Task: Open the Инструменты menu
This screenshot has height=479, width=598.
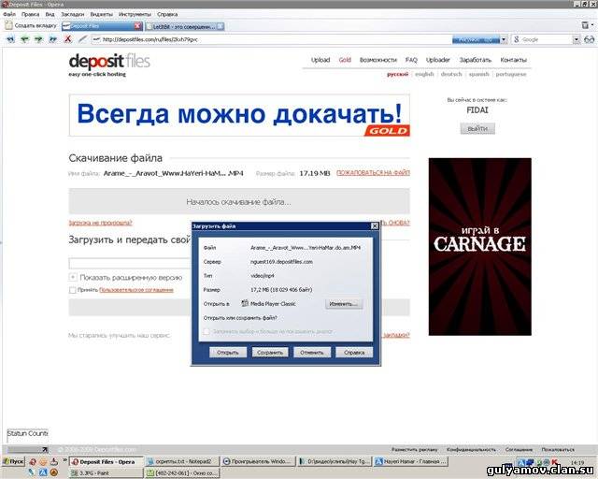Action: point(135,15)
